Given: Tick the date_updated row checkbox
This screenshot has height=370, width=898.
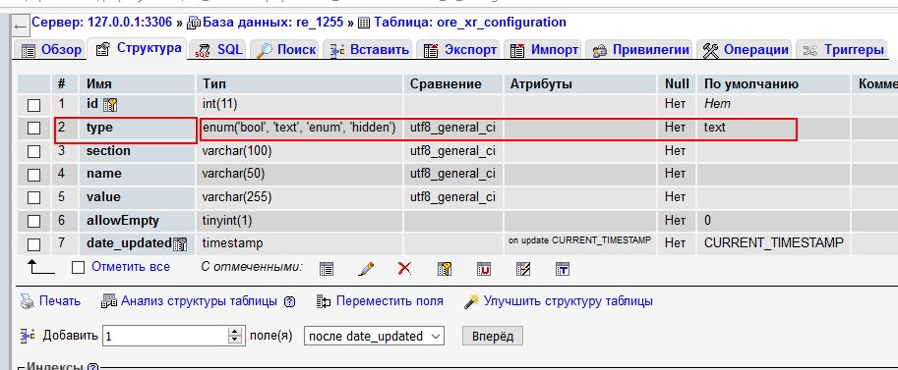Looking at the screenshot, I should (34, 244).
